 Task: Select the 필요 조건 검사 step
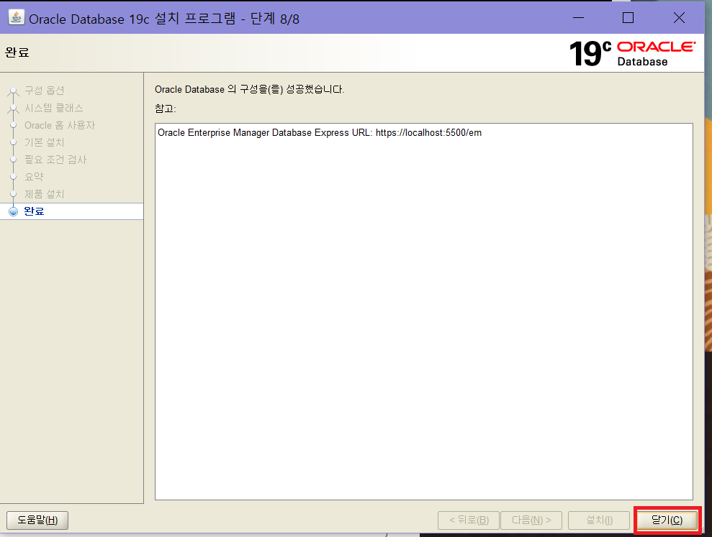coord(55,160)
